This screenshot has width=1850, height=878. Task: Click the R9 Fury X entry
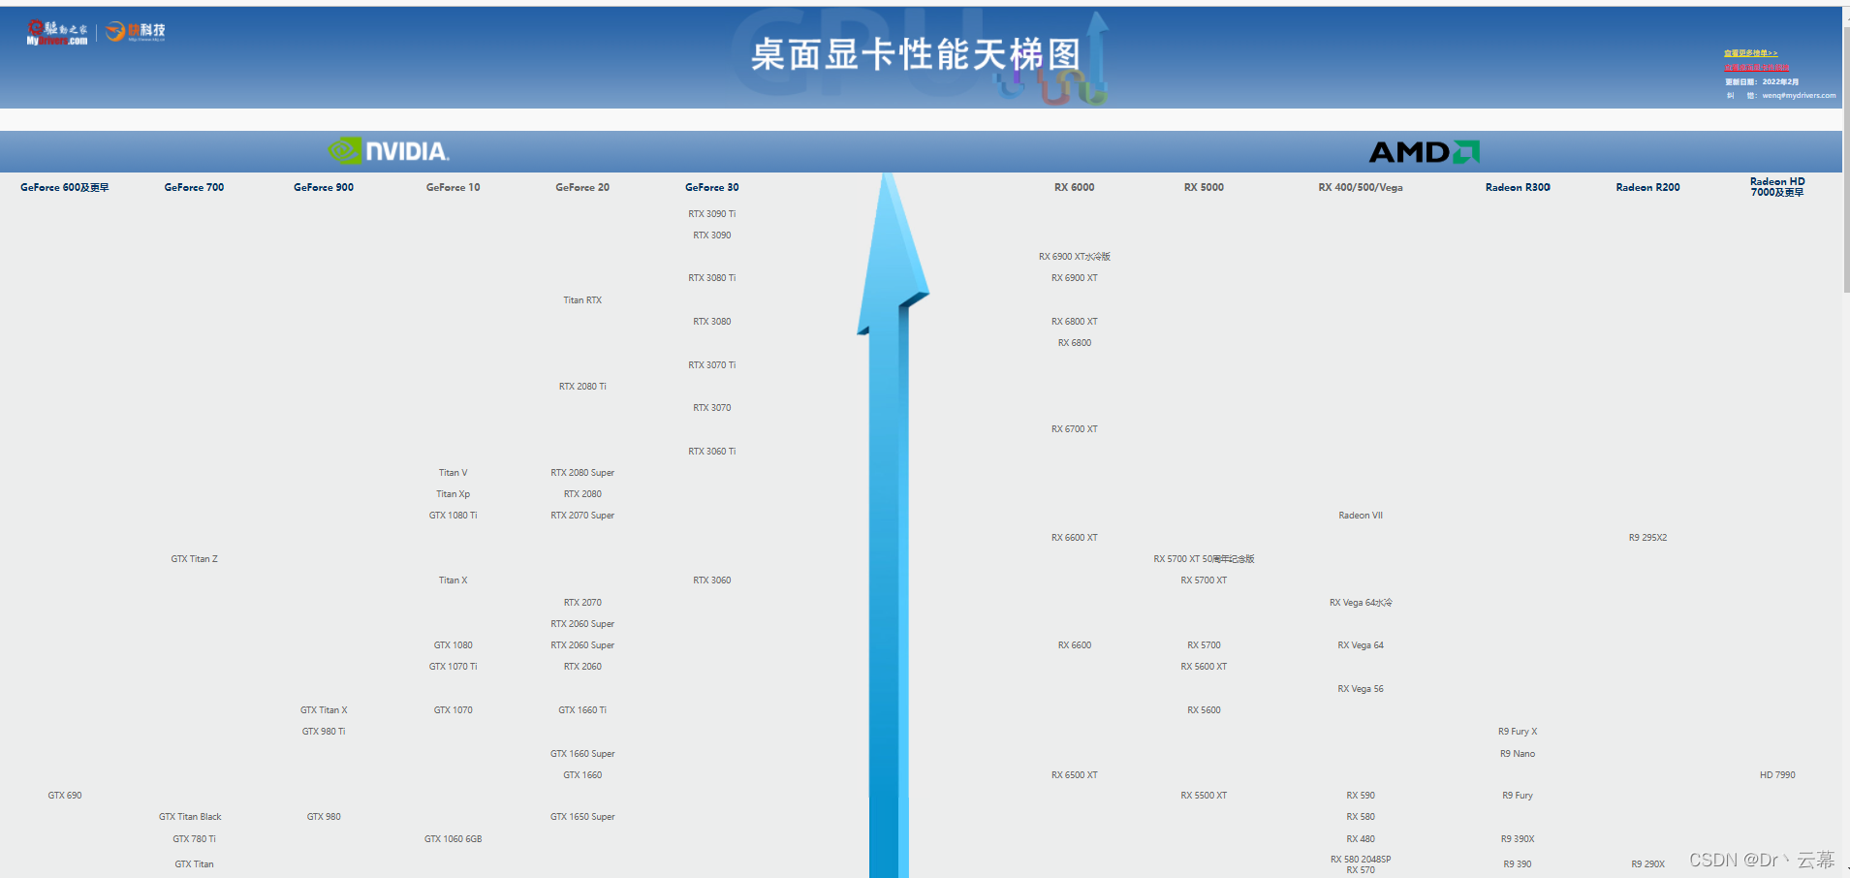pos(1518,732)
